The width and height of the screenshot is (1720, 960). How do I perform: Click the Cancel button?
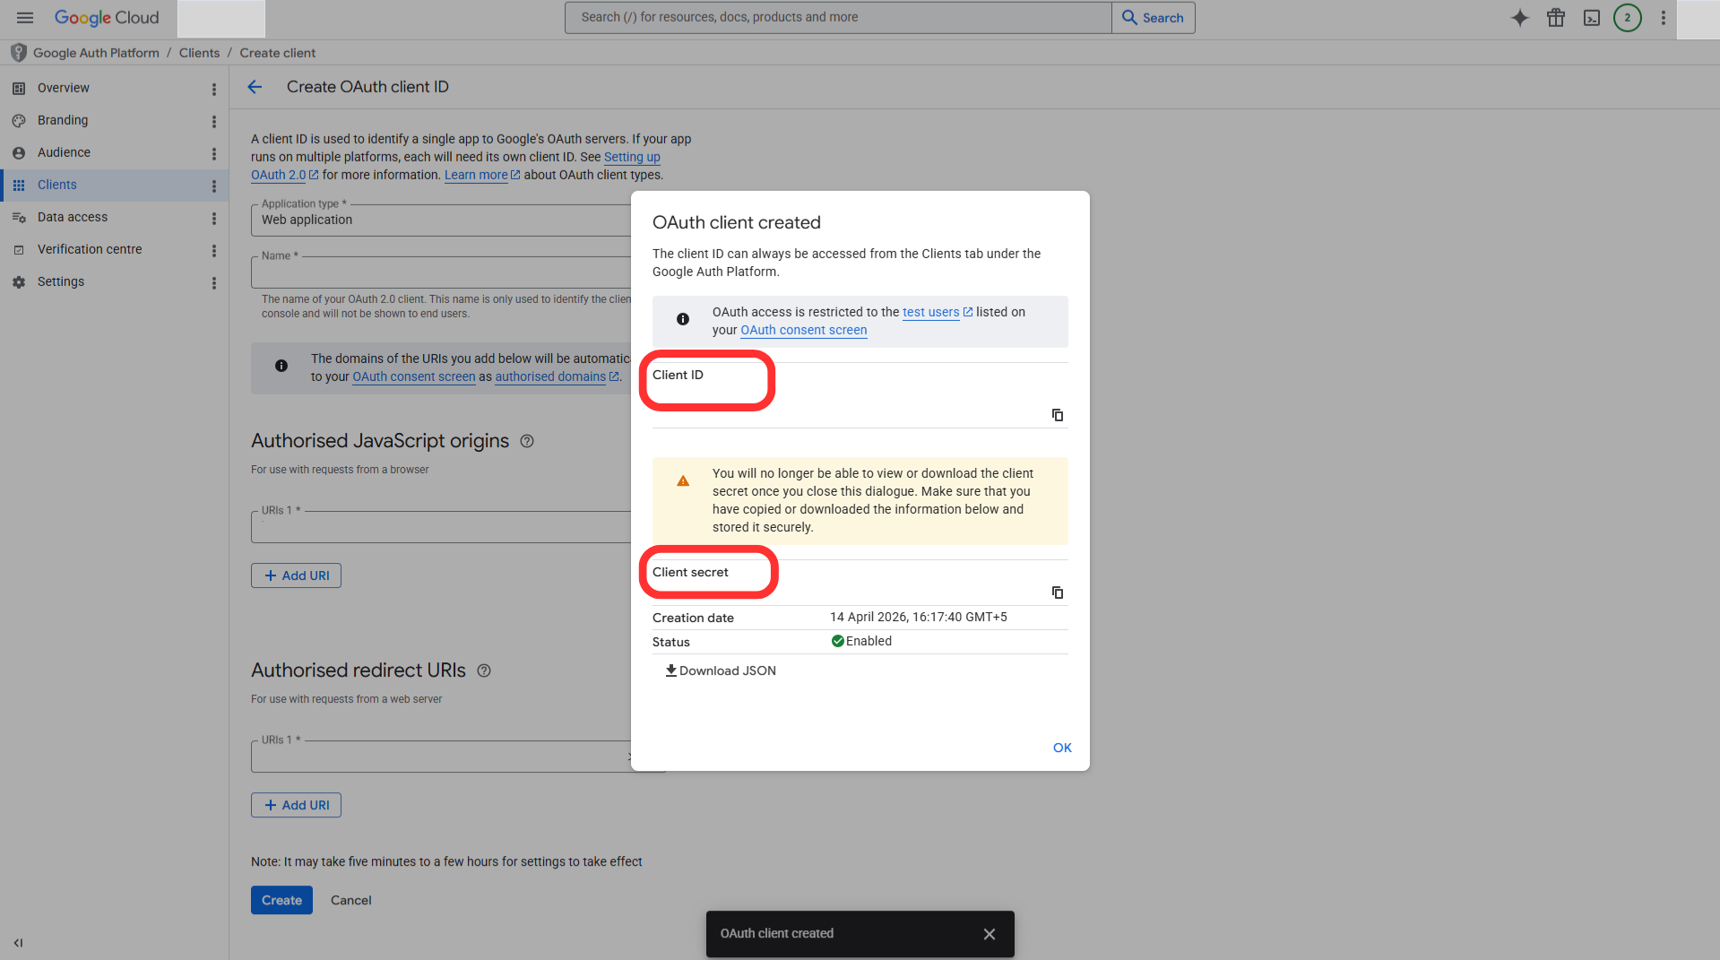tap(350, 900)
